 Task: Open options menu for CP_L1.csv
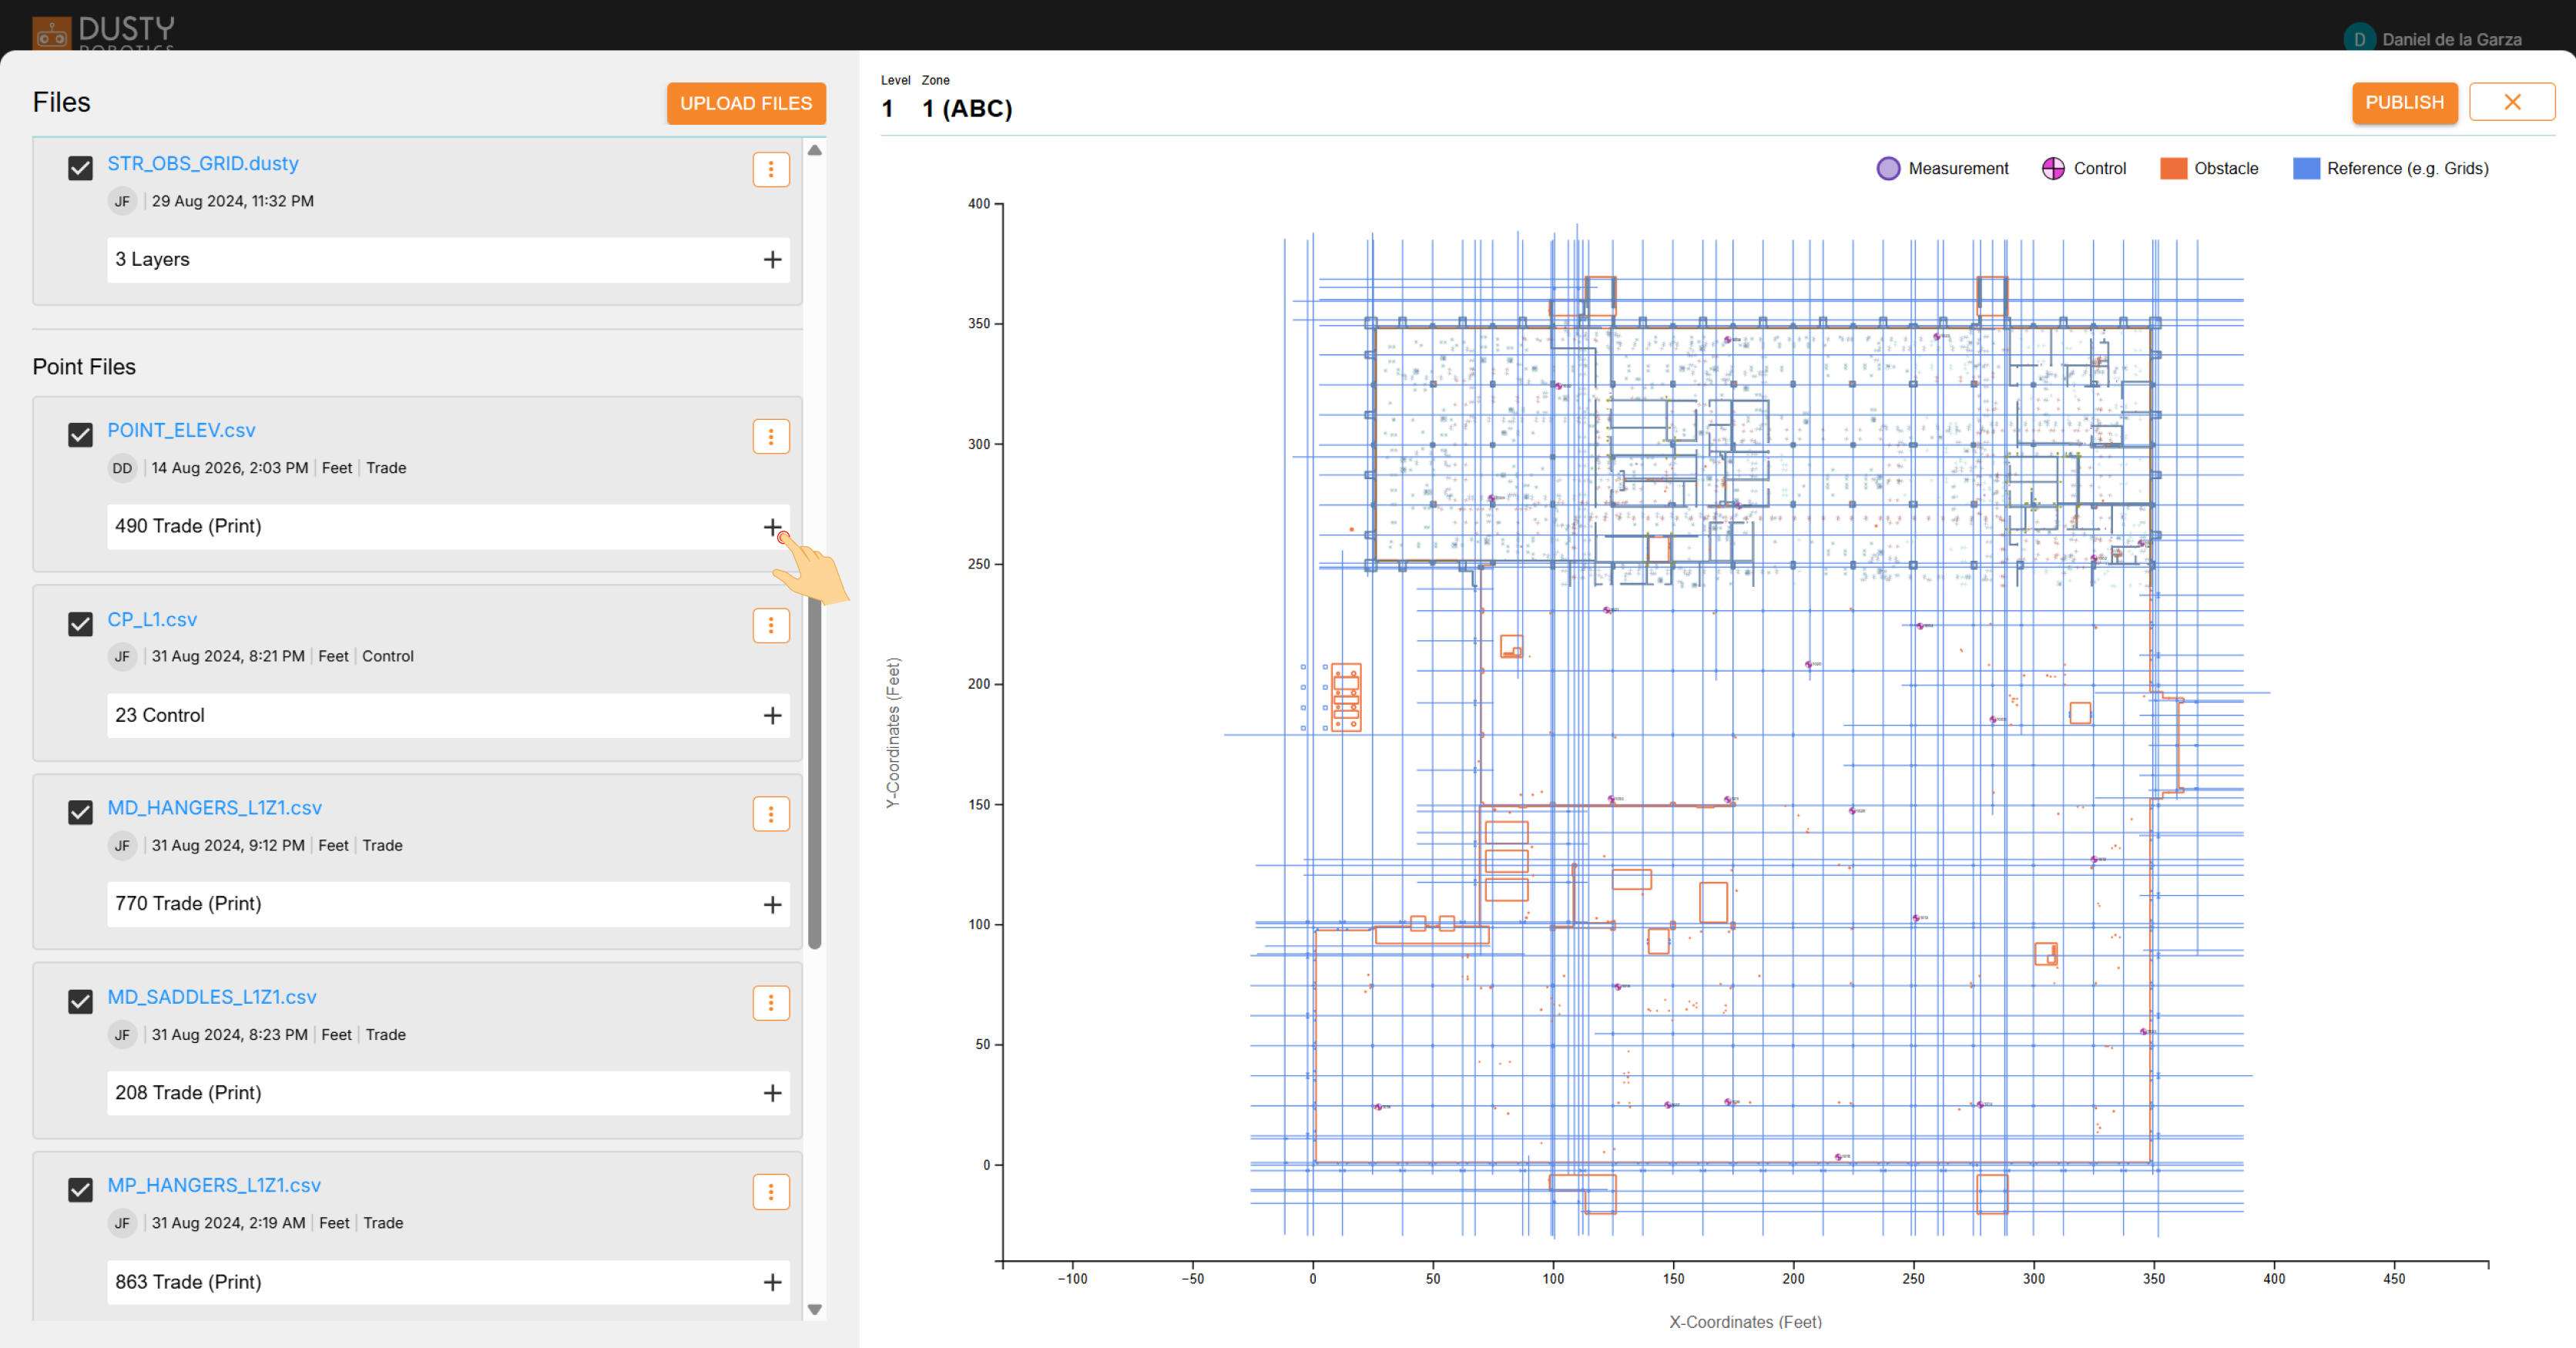[x=771, y=625]
